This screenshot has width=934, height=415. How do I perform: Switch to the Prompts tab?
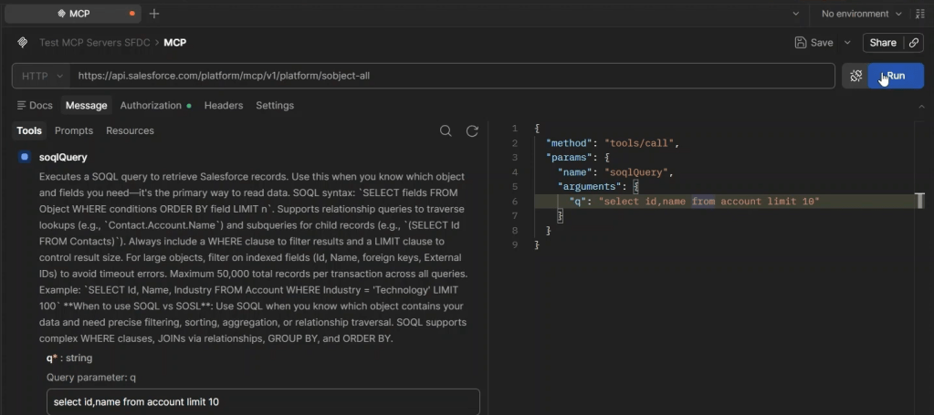[74, 130]
